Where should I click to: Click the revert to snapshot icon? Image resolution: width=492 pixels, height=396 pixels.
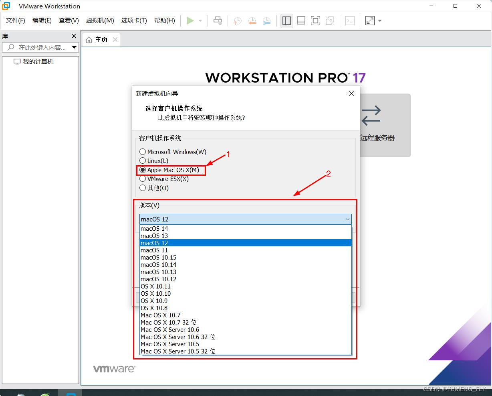(x=252, y=20)
